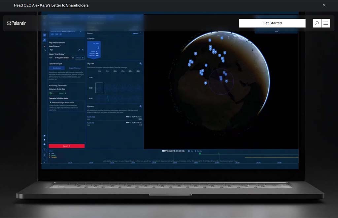Image resolution: width=338 pixels, height=218 pixels.
Task: Expand the Passes section chevron
Action: 141,33
